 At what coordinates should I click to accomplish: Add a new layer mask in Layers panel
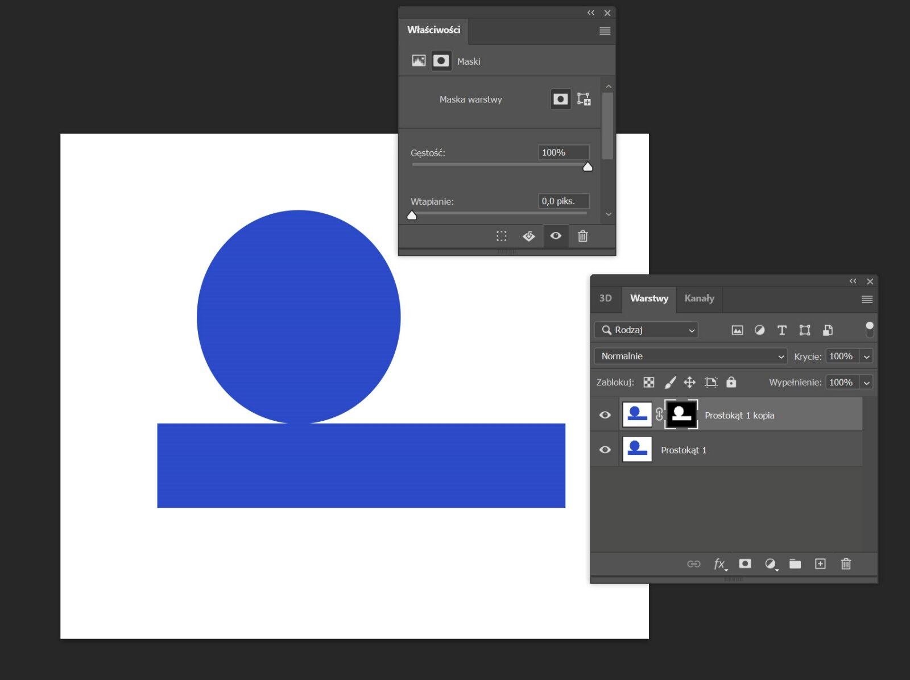[745, 564]
